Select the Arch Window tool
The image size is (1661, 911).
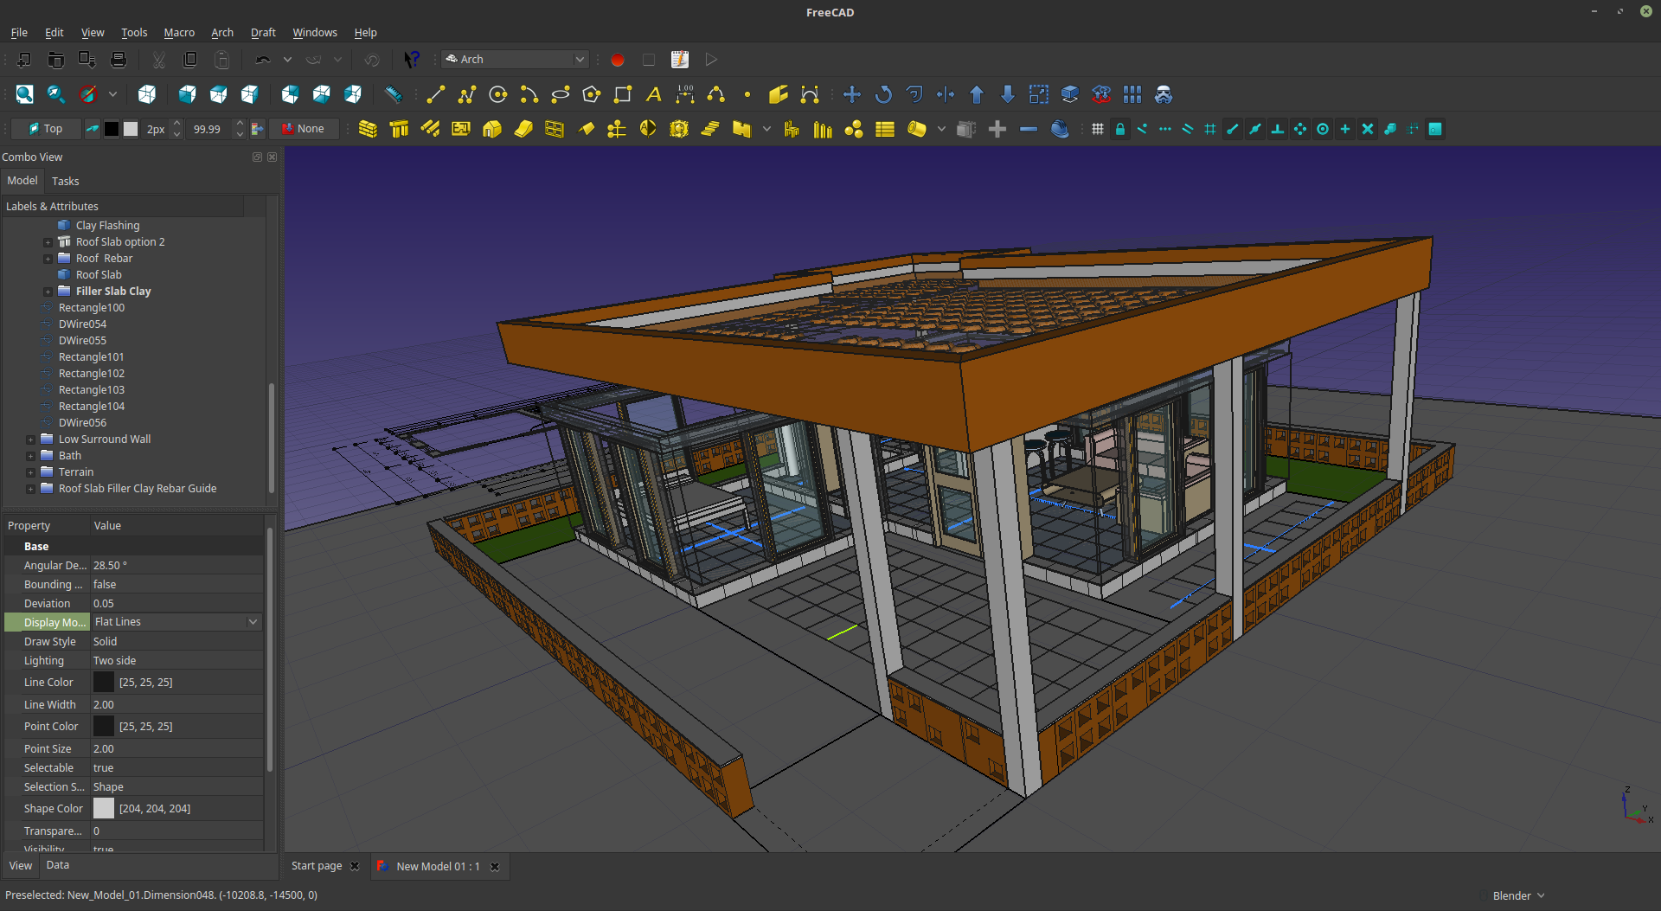(x=555, y=128)
